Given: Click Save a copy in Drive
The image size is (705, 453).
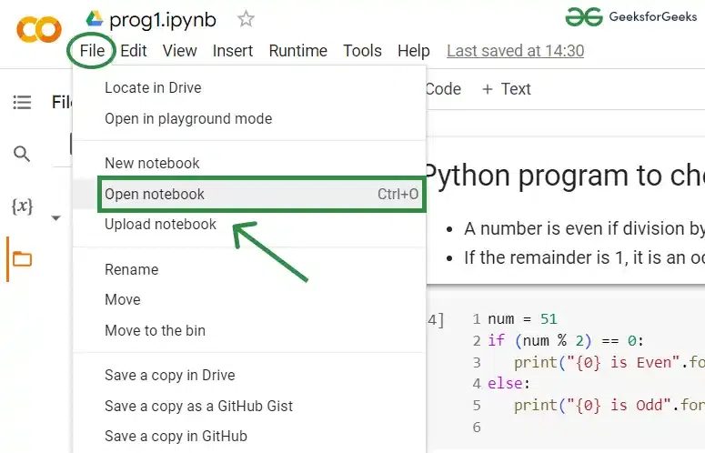Looking at the screenshot, I should 169,375.
